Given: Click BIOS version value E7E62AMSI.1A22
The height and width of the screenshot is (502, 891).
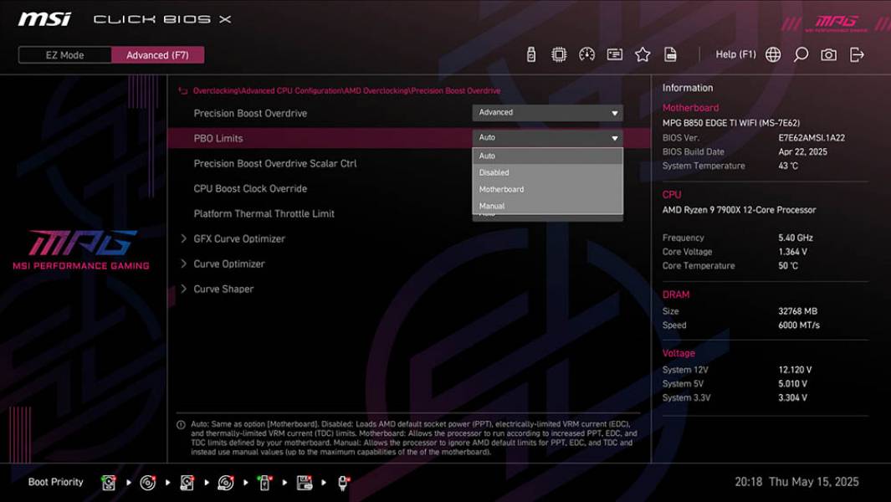Looking at the screenshot, I should (x=812, y=137).
